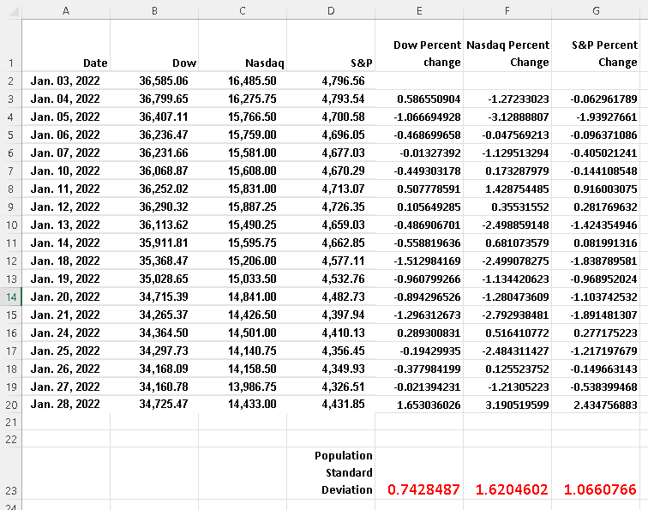Select row 1 header
Screen dimensions: 648x510
point(11,45)
